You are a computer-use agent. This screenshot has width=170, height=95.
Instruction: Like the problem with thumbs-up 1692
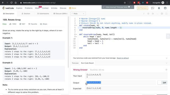coord(13,24)
